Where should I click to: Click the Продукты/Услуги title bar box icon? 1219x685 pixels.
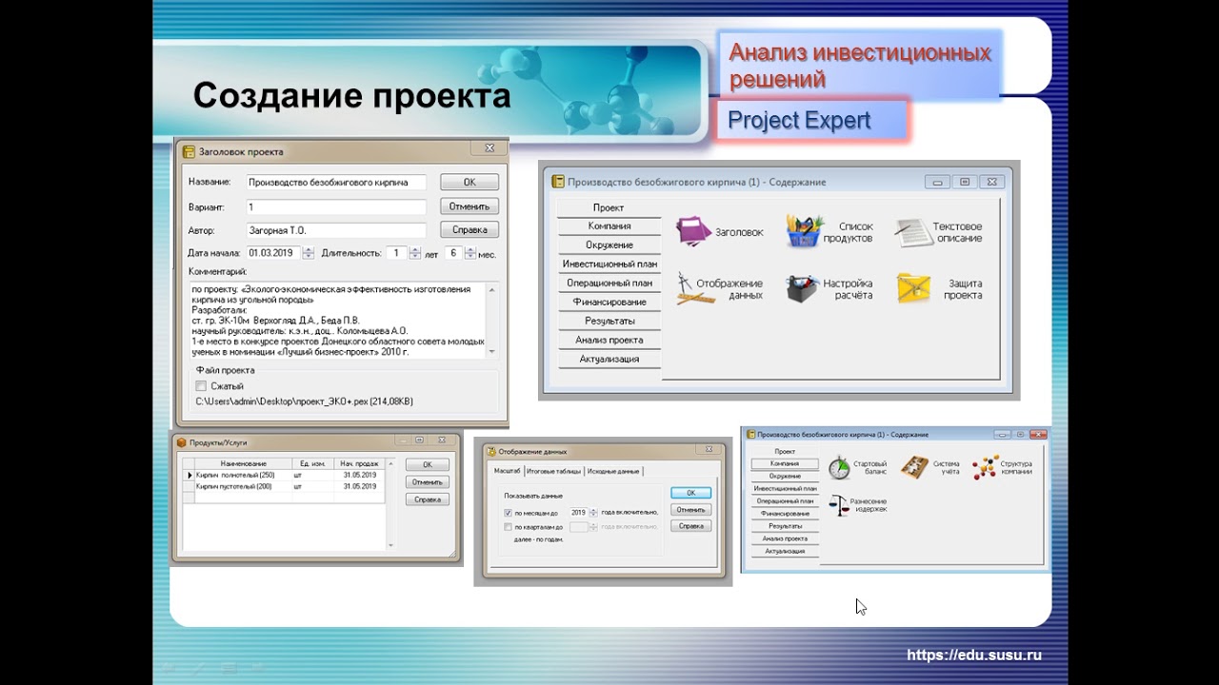[182, 441]
